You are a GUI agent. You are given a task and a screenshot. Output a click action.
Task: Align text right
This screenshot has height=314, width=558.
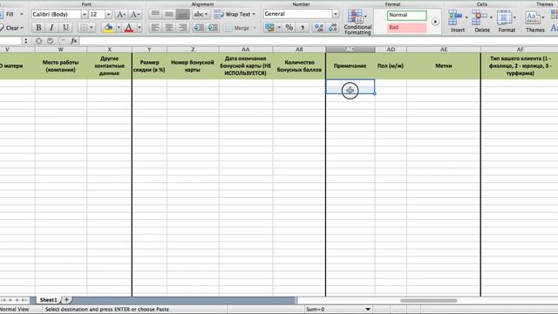[182, 27]
